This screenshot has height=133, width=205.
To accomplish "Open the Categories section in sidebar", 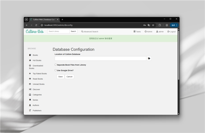I will click(37, 95).
